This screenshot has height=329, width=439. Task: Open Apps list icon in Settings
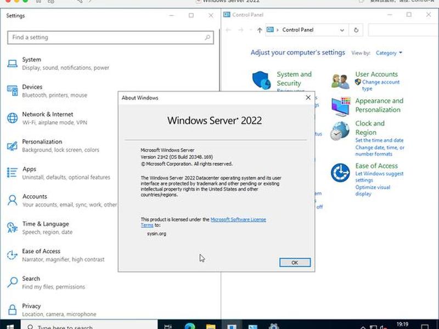click(x=12, y=173)
